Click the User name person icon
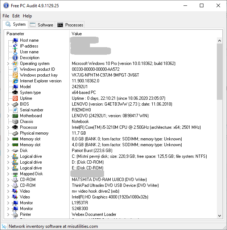Screen dimensions: 227x230 pos(15,52)
